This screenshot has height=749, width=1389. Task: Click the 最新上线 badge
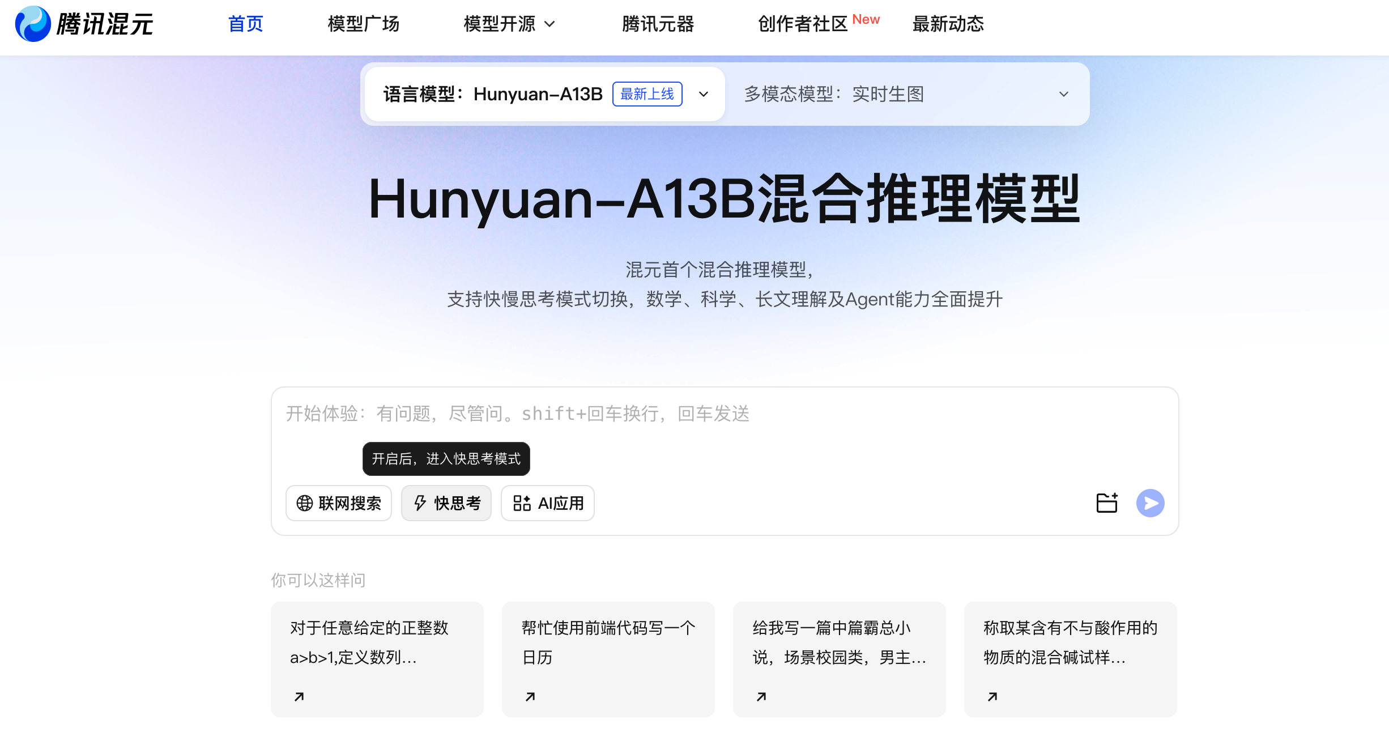(x=647, y=94)
